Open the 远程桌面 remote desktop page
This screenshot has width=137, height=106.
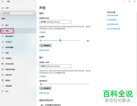tap(18, 86)
